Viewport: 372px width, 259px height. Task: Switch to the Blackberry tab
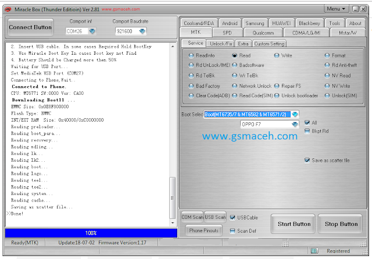(309, 23)
